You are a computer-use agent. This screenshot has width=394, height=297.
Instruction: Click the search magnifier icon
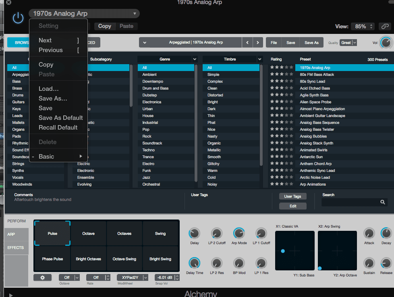382,202
